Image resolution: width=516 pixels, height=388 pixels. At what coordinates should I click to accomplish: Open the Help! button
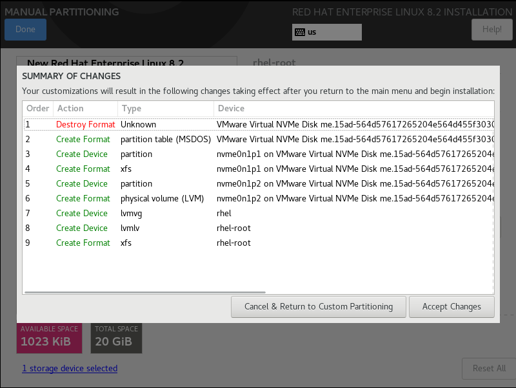[x=491, y=30]
